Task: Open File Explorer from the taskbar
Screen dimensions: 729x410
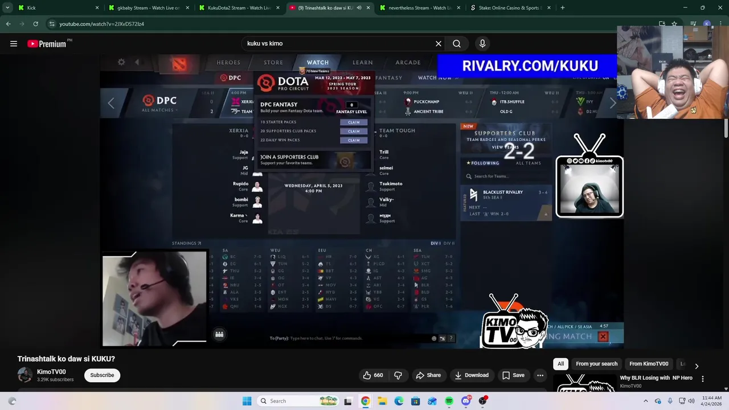Action: tap(382, 401)
